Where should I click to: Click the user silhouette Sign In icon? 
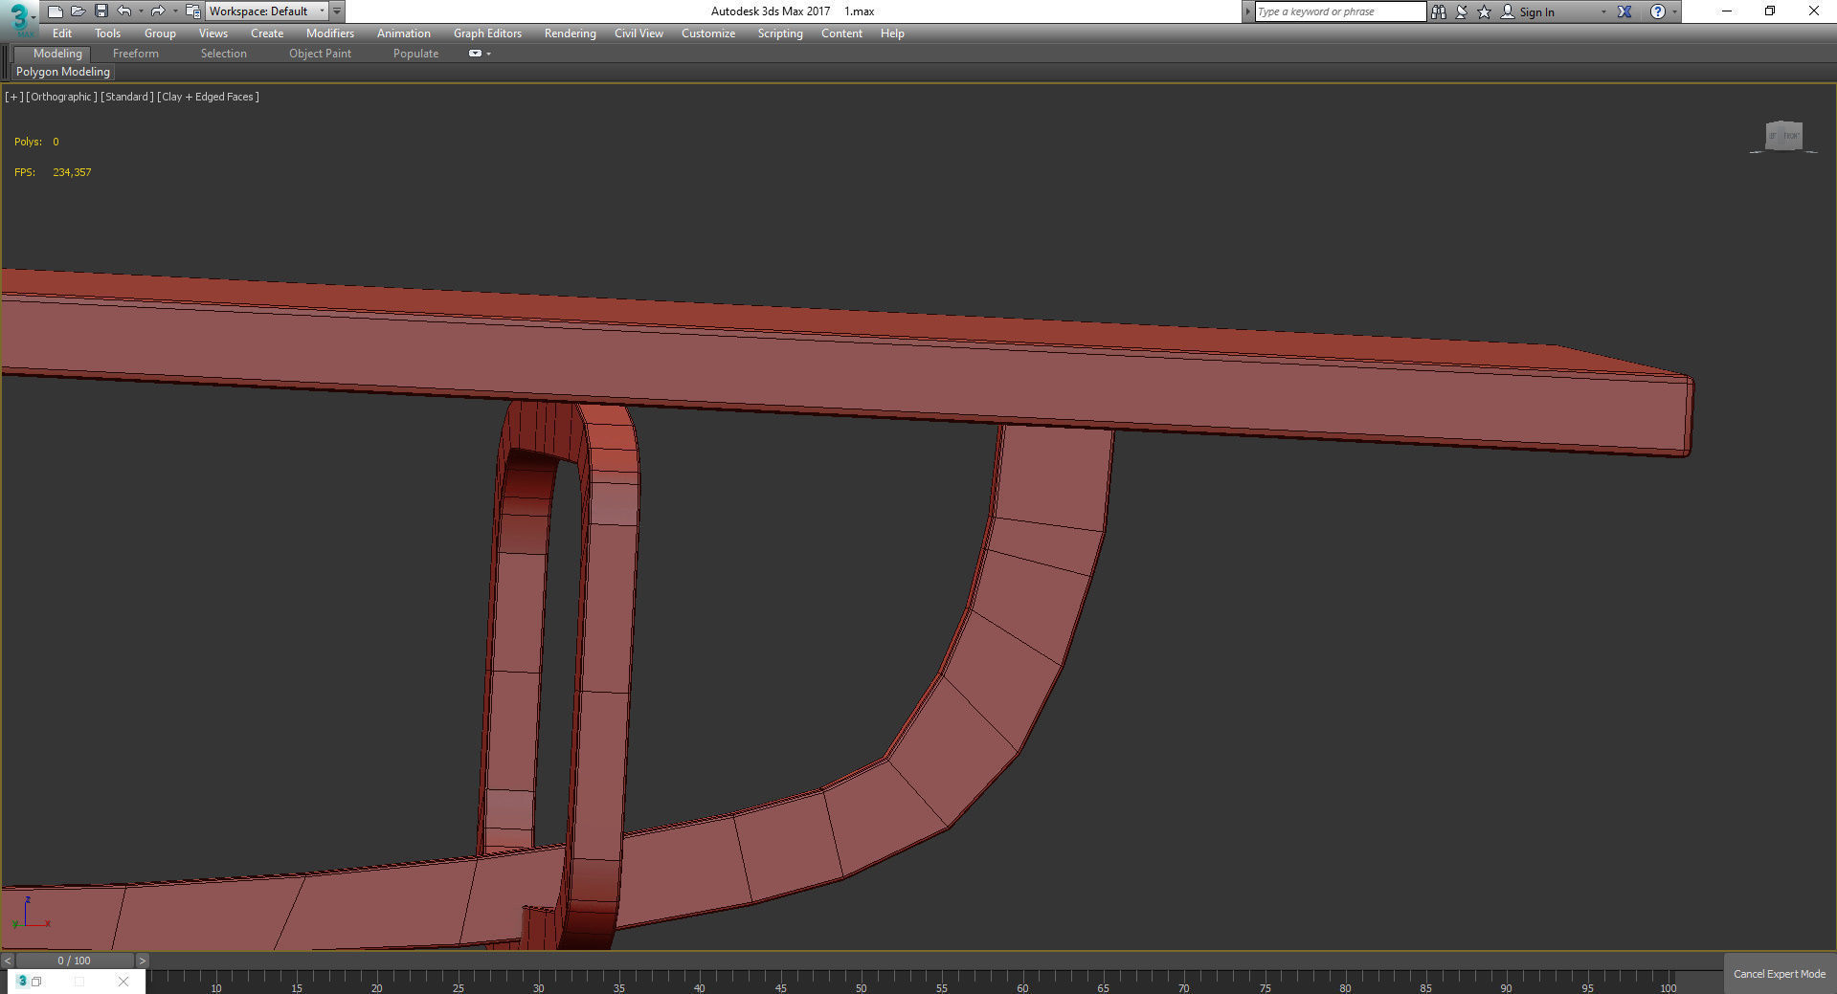tap(1508, 11)
